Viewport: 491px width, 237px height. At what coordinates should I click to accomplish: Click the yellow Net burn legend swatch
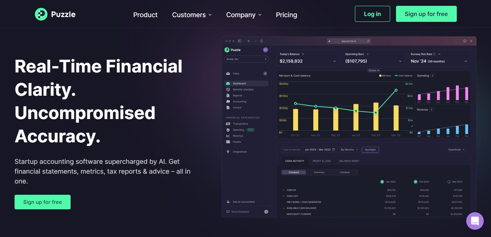380,76
